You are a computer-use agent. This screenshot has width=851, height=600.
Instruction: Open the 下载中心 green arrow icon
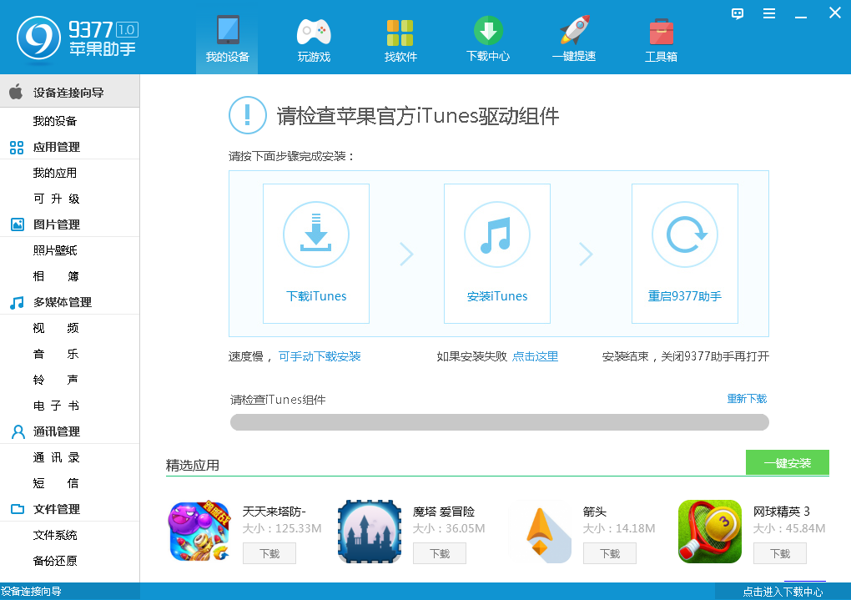(488, 31)
